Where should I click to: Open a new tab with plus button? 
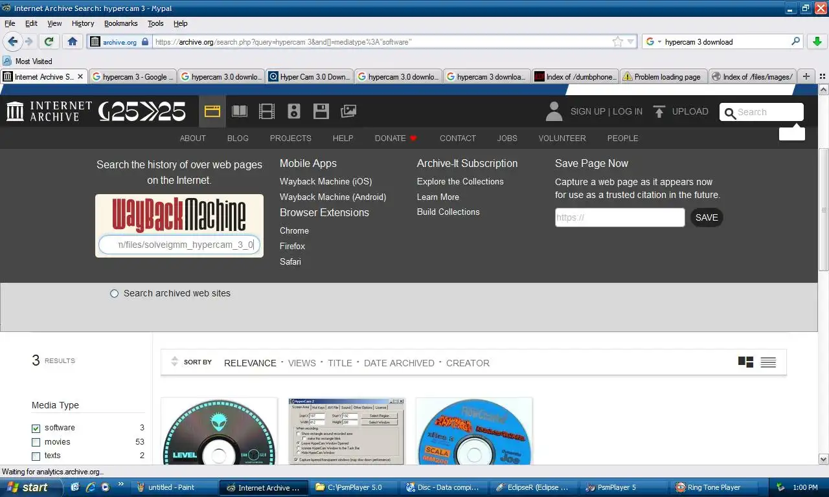tap(806, 76)
